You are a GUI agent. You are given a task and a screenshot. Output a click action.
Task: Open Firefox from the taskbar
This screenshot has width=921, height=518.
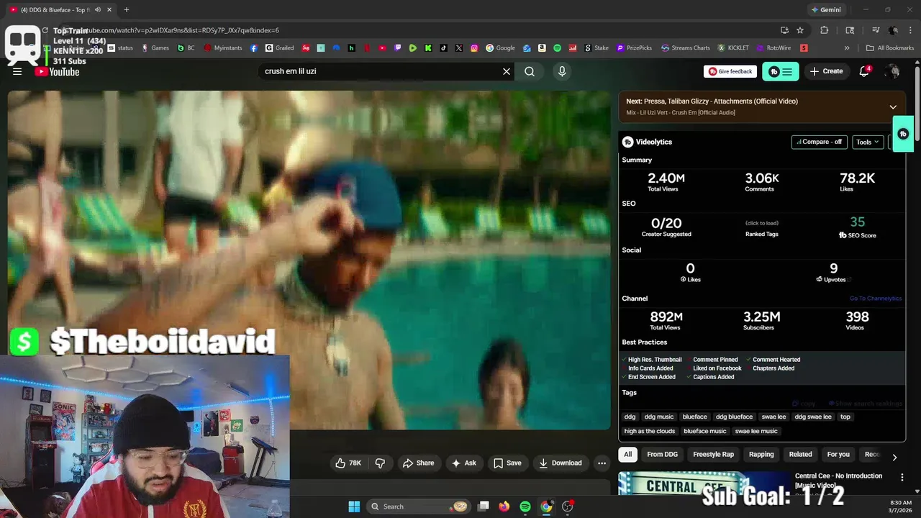[504, 506]
